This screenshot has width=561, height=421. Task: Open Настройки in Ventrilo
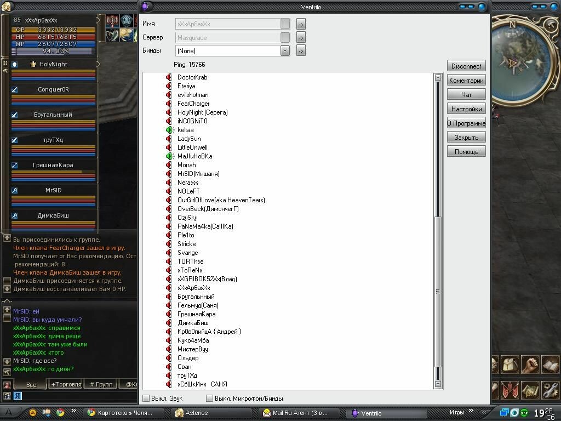click(x=466, y=109)
